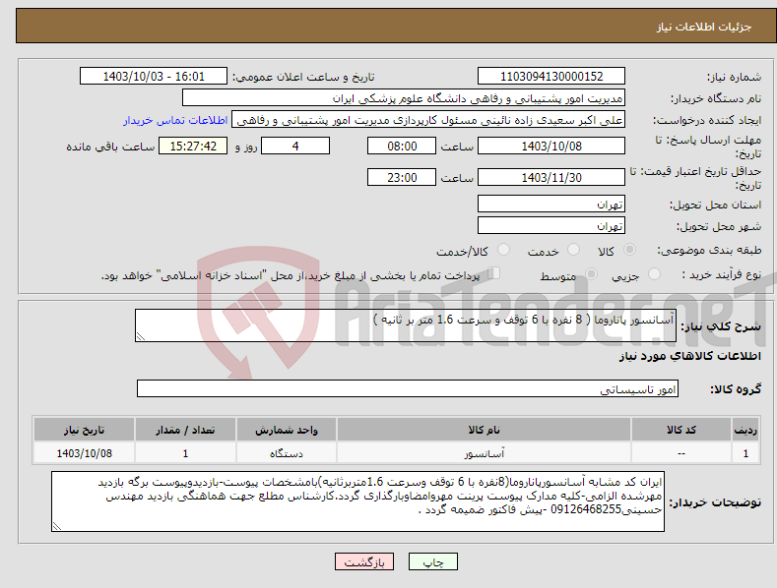
Task: Click the price validity time 23:00 field
Action: tap(402, 177)
